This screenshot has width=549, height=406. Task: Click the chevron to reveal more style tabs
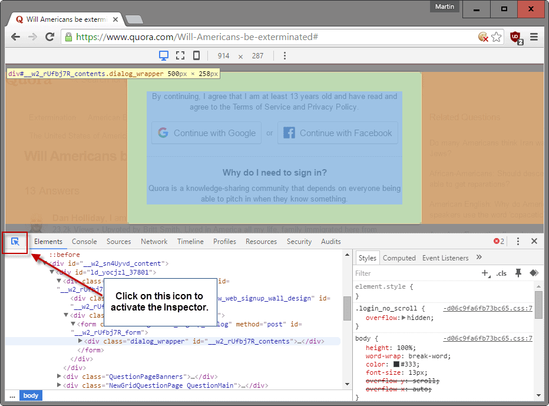[478, 258]
